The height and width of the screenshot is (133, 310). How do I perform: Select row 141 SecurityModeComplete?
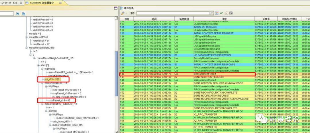pyautogui.click(x=215, y=58)
